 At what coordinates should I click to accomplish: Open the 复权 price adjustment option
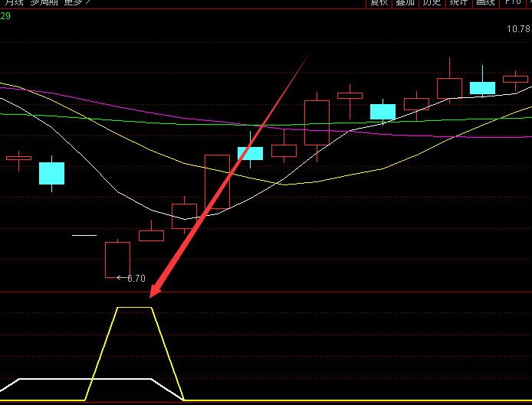point(379,3)
